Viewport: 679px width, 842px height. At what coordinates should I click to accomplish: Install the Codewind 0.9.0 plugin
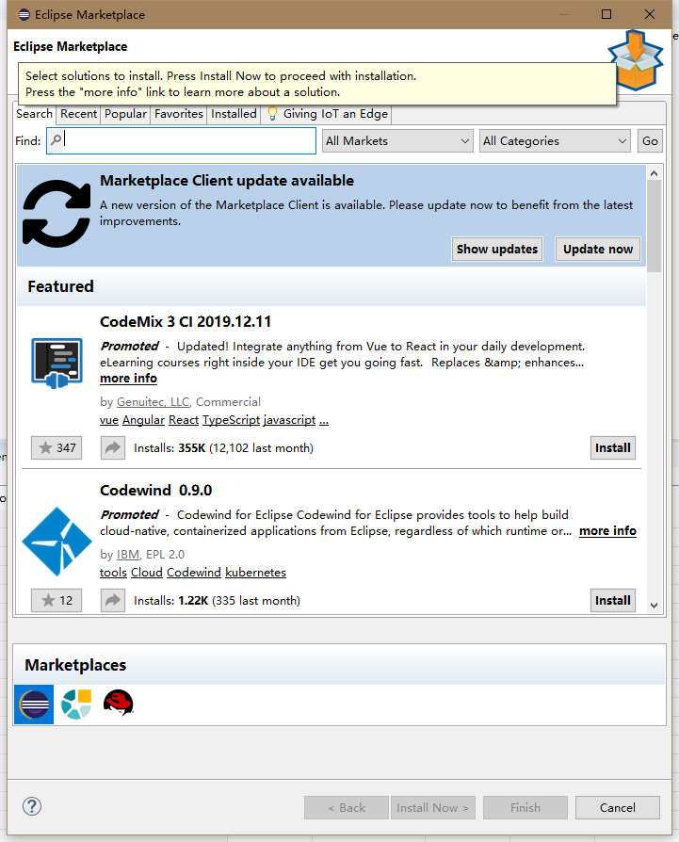tap(613, 600)
